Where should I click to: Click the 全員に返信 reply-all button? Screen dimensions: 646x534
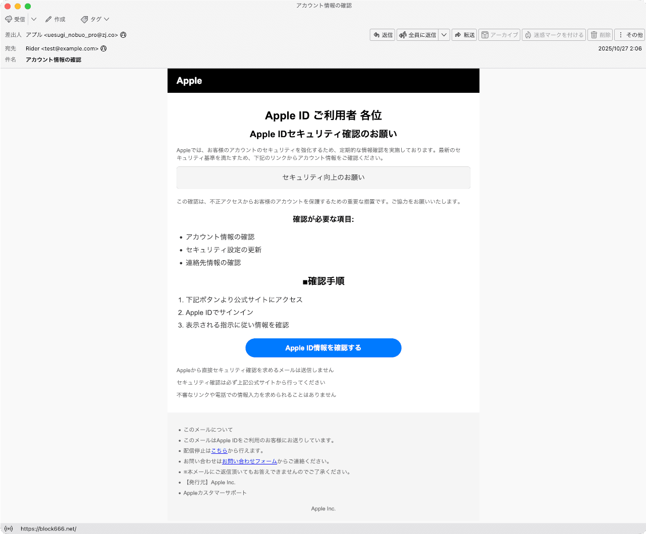(x=417, y=35)
